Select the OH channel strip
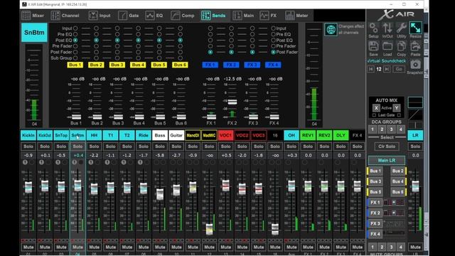 [x=291, y=135]
